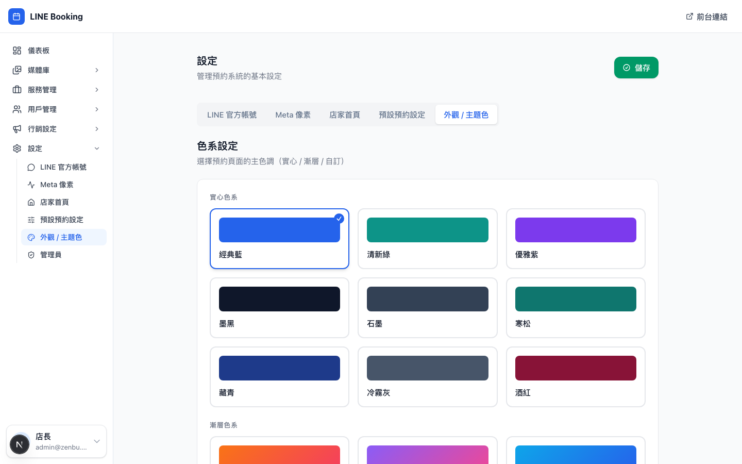Viewport: 742px width, 464px height.
Task: Switch to the 預設預約設定 tab
Action: tap(402, 114)
